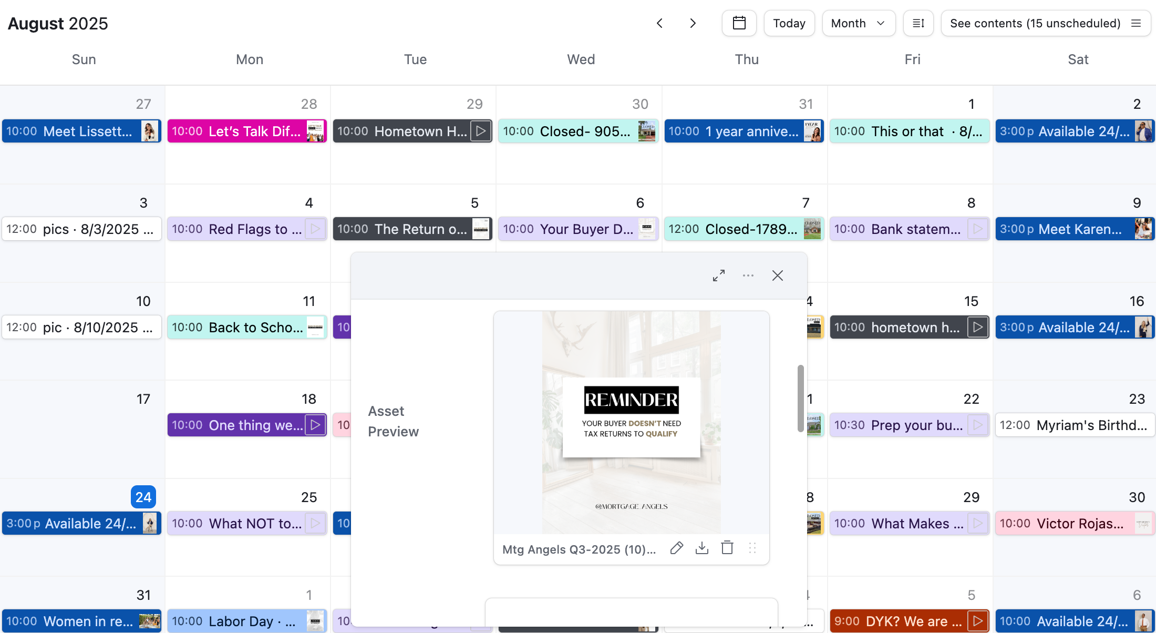
Task: Close the asset preview popup
Action: click(778, 275)
